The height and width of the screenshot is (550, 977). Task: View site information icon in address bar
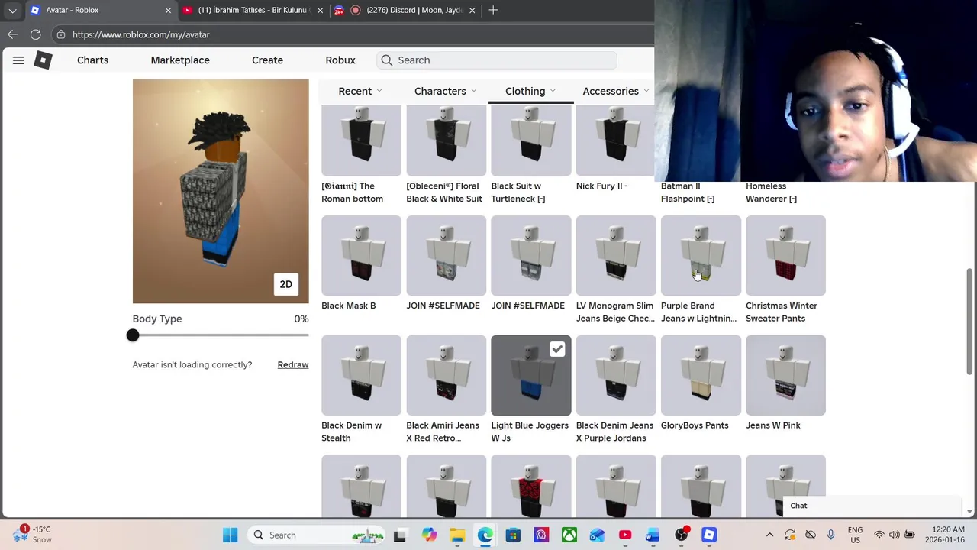click(x=60, y=34)
